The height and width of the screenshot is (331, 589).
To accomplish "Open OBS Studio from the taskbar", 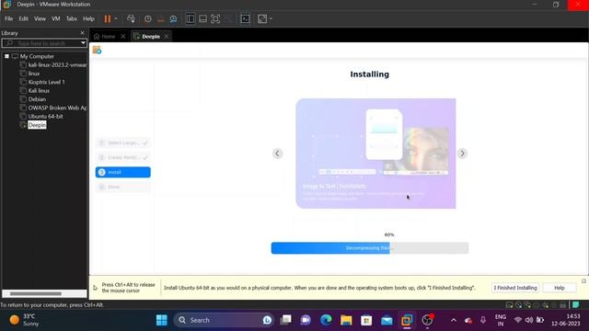I will pyautogui.click(x=427, y=320).
